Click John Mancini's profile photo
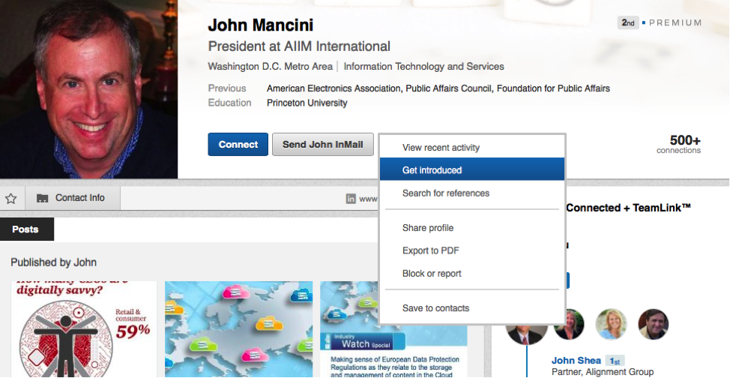730x378 pixels. click(x=88, y=89)
